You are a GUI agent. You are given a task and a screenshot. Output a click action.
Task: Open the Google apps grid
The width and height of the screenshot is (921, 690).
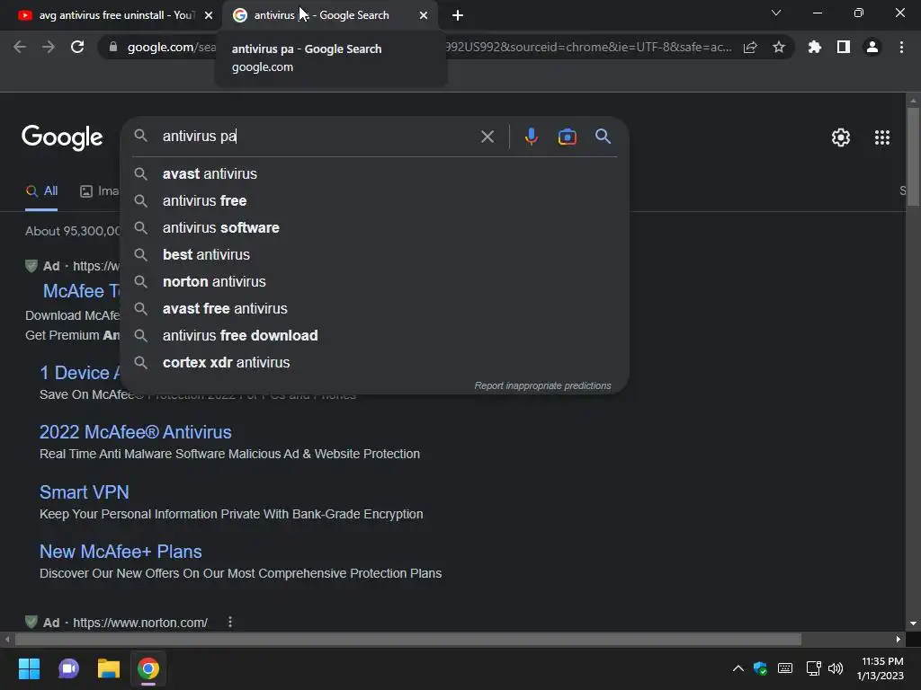click(x=881, y=137)
